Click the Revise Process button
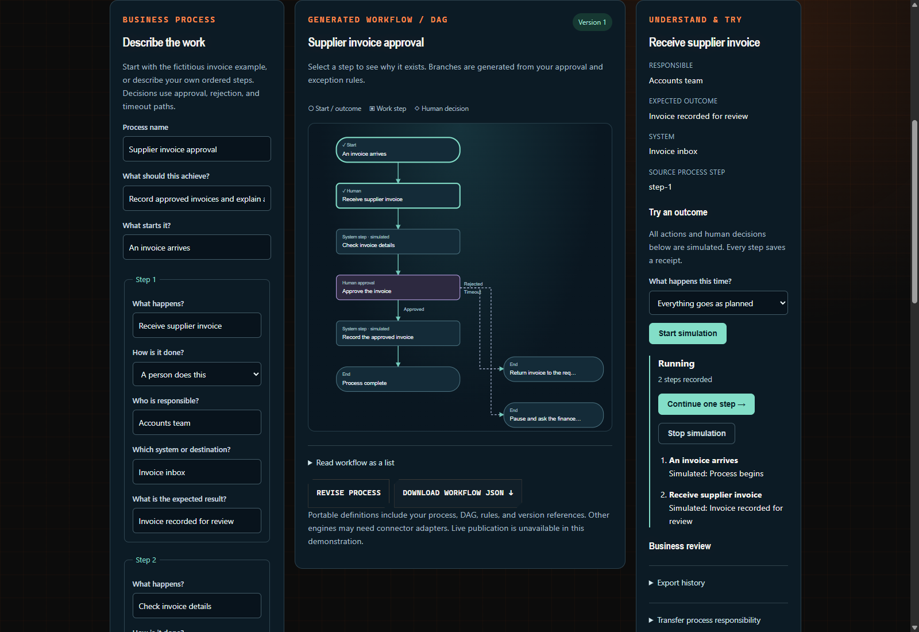The width and height of the screenshot is (919, 632). coord(349,492)
